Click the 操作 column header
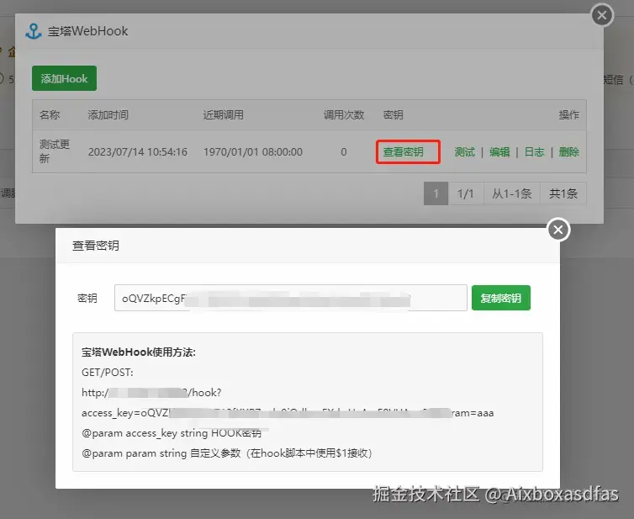 569,115
